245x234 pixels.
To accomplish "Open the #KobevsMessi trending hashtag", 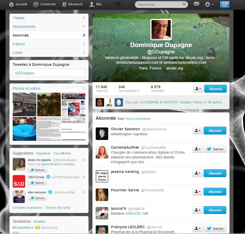I will [x=23, y=228].
